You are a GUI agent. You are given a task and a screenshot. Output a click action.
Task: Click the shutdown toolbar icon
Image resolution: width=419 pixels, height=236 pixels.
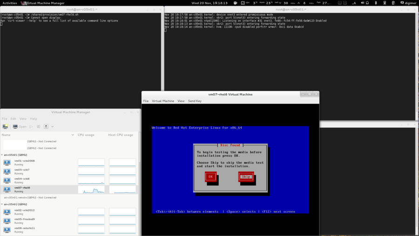pyautogui.click(x=46, y=126)
